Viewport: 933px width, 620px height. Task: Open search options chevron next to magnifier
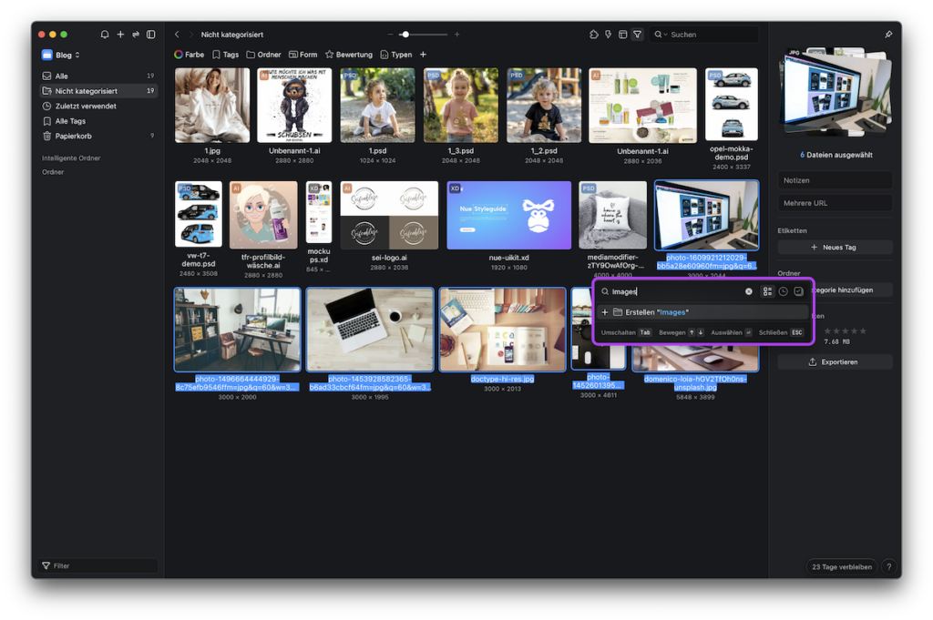pos(665,35)
